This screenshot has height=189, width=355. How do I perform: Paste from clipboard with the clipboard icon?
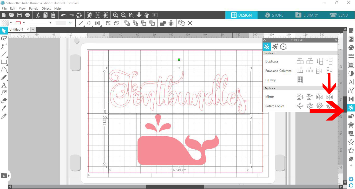click(53, 15)
